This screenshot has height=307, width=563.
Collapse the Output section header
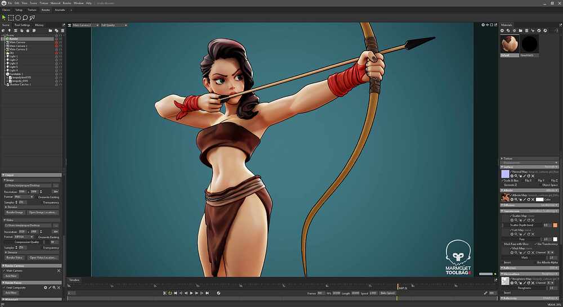[x=32, y=175]
